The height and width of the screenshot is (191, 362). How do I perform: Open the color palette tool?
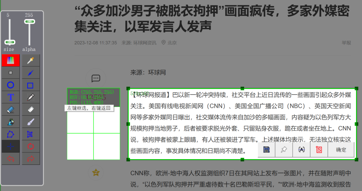pyautogui.click(x=11, y=60)
